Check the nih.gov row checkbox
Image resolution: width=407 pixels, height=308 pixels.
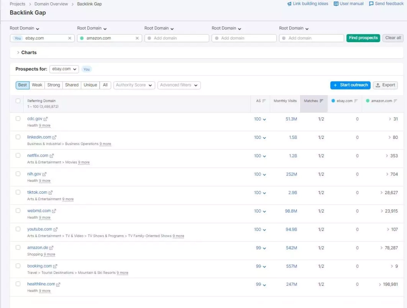[18, 174]
